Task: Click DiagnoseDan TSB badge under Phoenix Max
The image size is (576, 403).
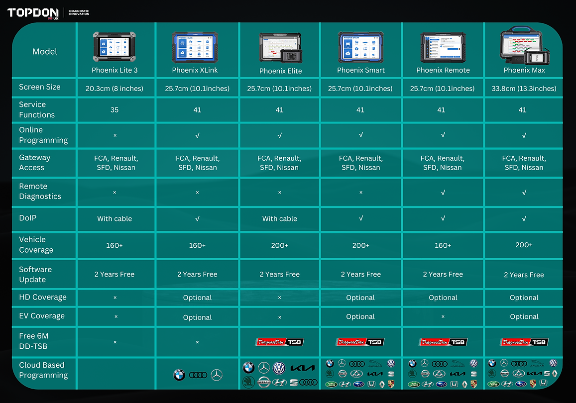Action: coord(524,342)
